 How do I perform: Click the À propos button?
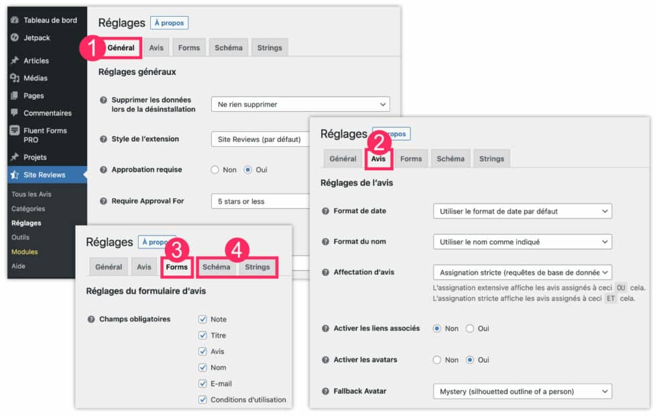click(x=169, y=23)
